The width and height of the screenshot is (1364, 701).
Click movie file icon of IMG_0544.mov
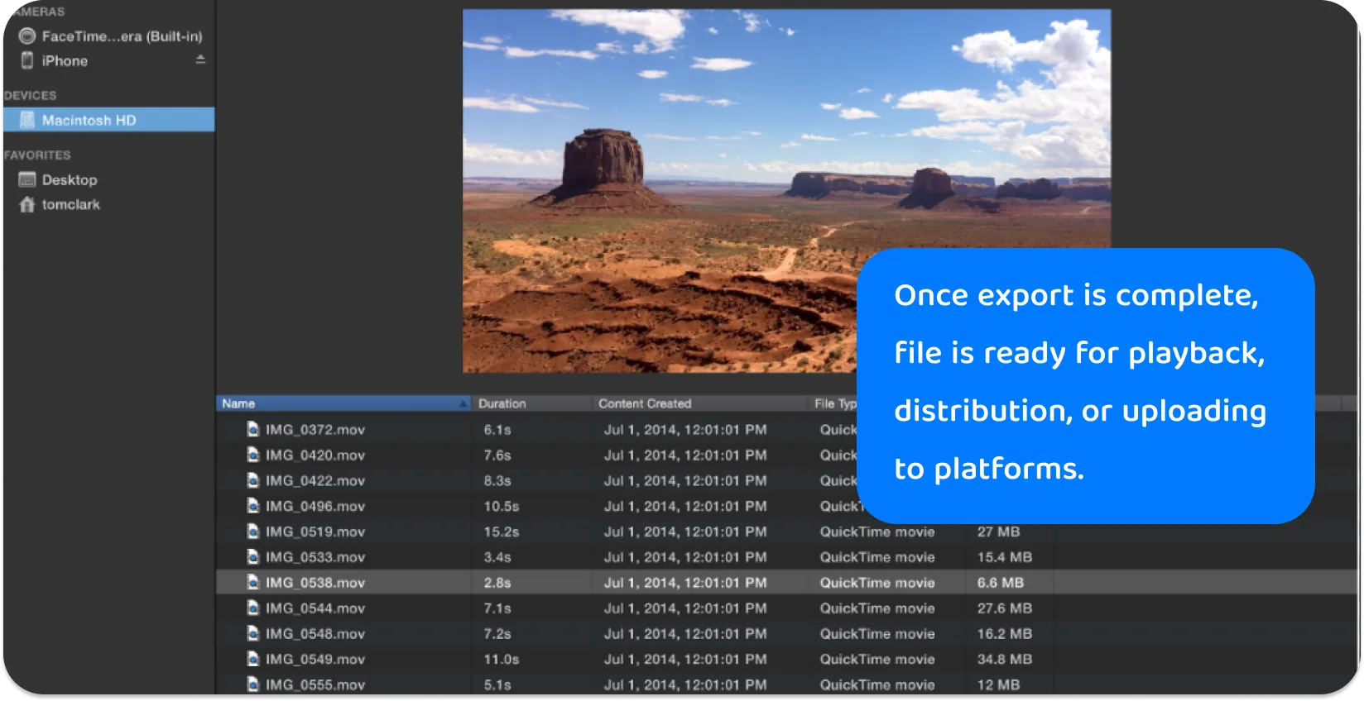[x=253, y=608]
